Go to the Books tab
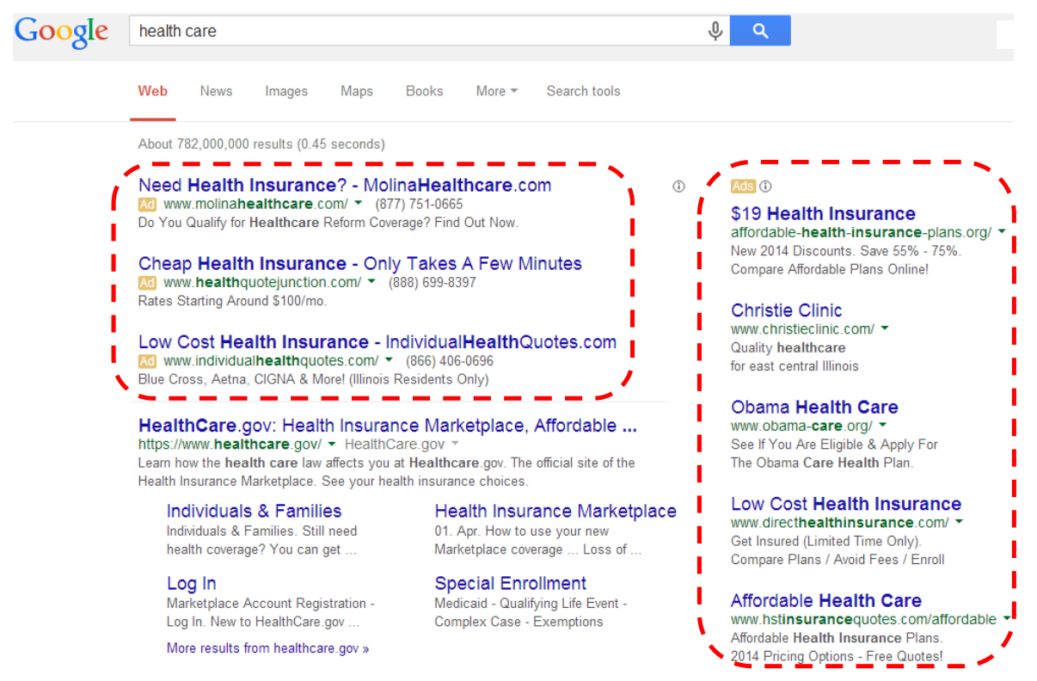The height and width of the screenshot is (681, 1037). (425, 91)
